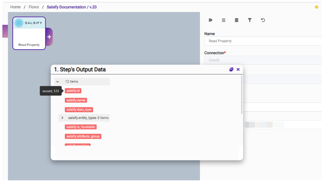328x184 pixels.
Task: Click the database icon in toolbar
Action: click(237, 20)
